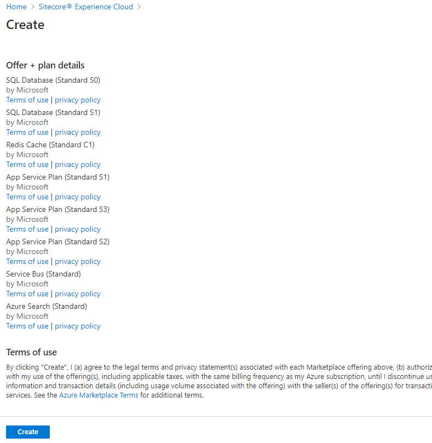Open Terms of use for App Service Plan S2
This screenshot has height=443, width=432.
[27, 262]
